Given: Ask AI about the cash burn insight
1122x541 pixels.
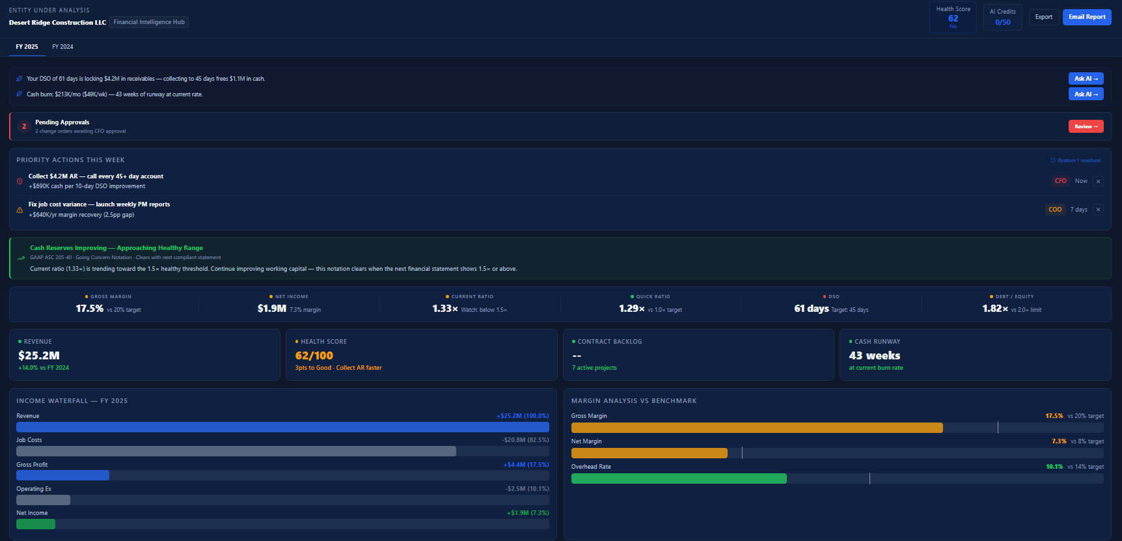Looking at the screenshot, I should [x=1086, y=94].
